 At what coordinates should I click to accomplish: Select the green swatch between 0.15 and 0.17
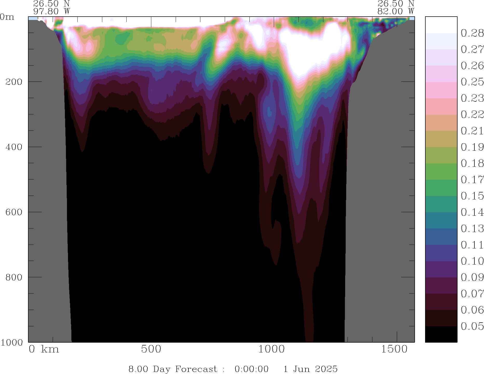tap(441, 188)
